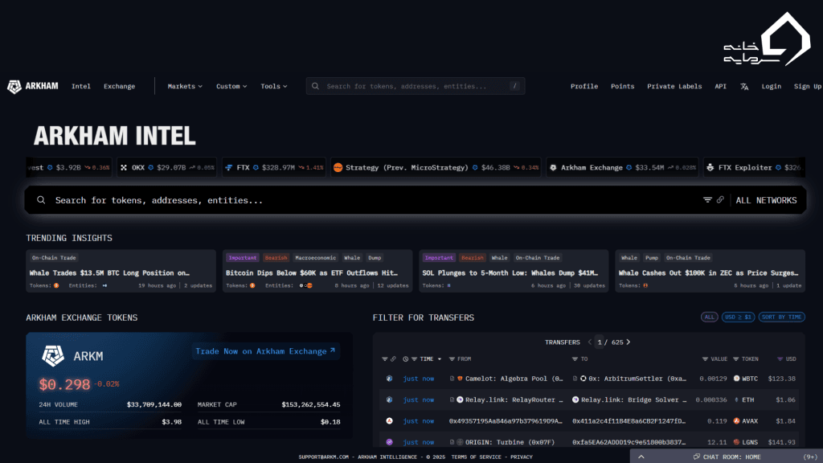823x463 pixels.
Task: Click the Arkham logo in the navbar
Action: point(33,87)
